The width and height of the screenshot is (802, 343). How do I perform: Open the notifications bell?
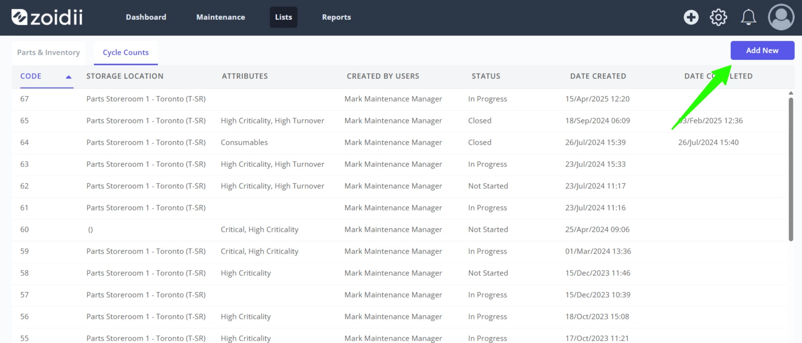[748, 17]
